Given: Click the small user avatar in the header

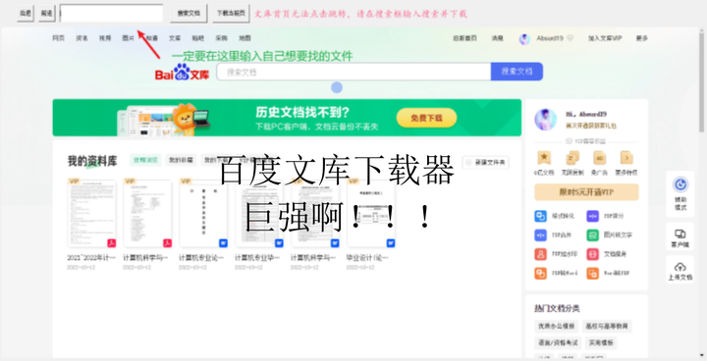Looking at the screenshot, I should 524,39.
